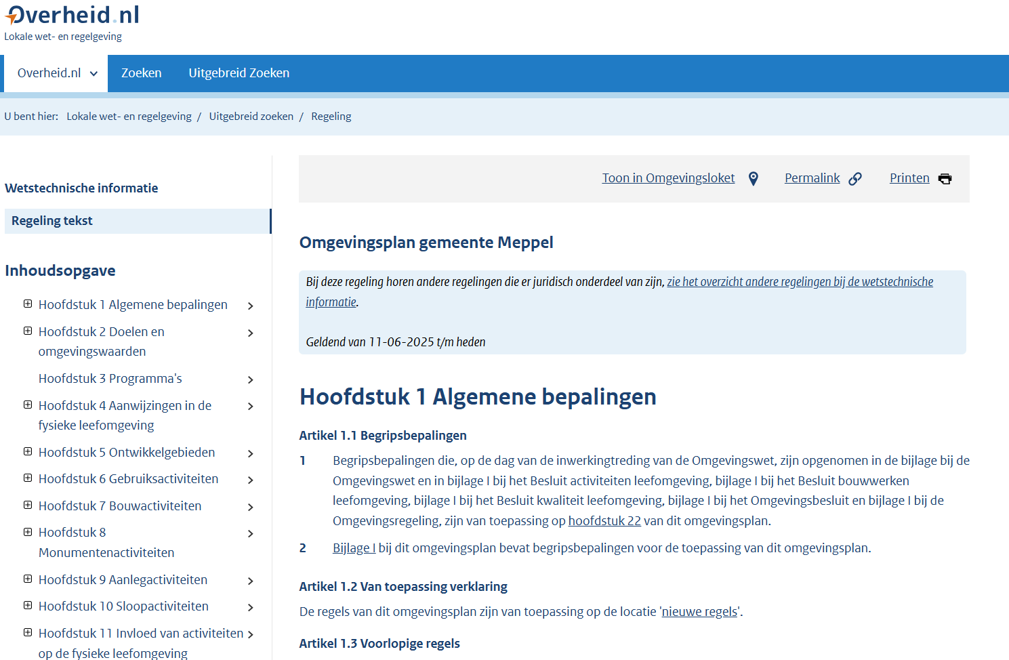Click the Permalink chain icon
Viewport: 1009px width, 660px height.
click(855, 179)
